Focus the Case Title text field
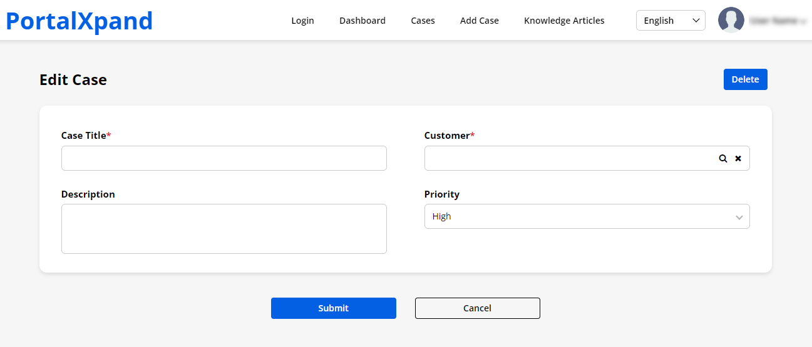This screenshot has width=812, height=347. (x=224, y=158)
